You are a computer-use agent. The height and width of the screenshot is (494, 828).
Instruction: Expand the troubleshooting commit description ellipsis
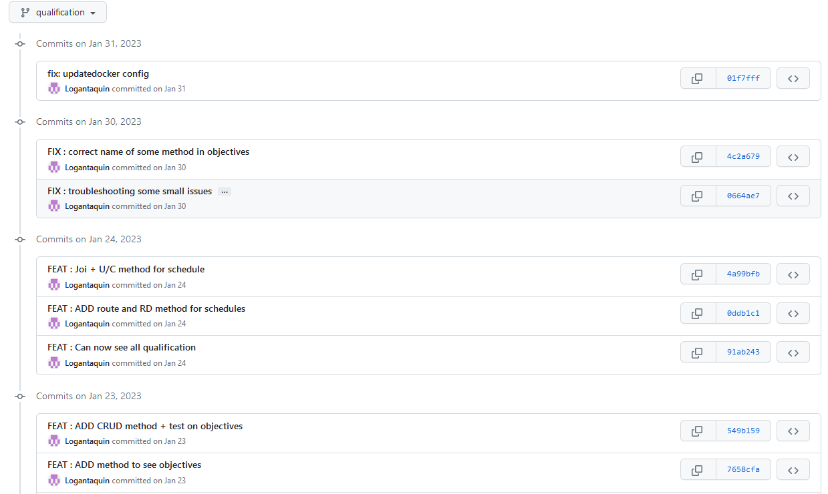tap(225, 192)
